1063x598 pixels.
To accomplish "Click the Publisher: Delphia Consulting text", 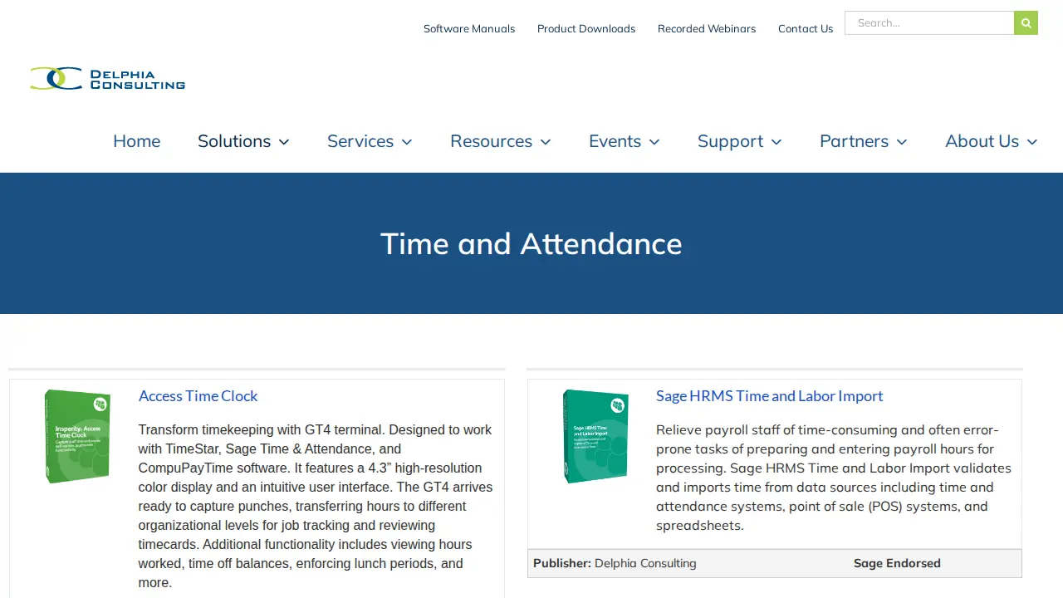I will click(x=615, y=563).
